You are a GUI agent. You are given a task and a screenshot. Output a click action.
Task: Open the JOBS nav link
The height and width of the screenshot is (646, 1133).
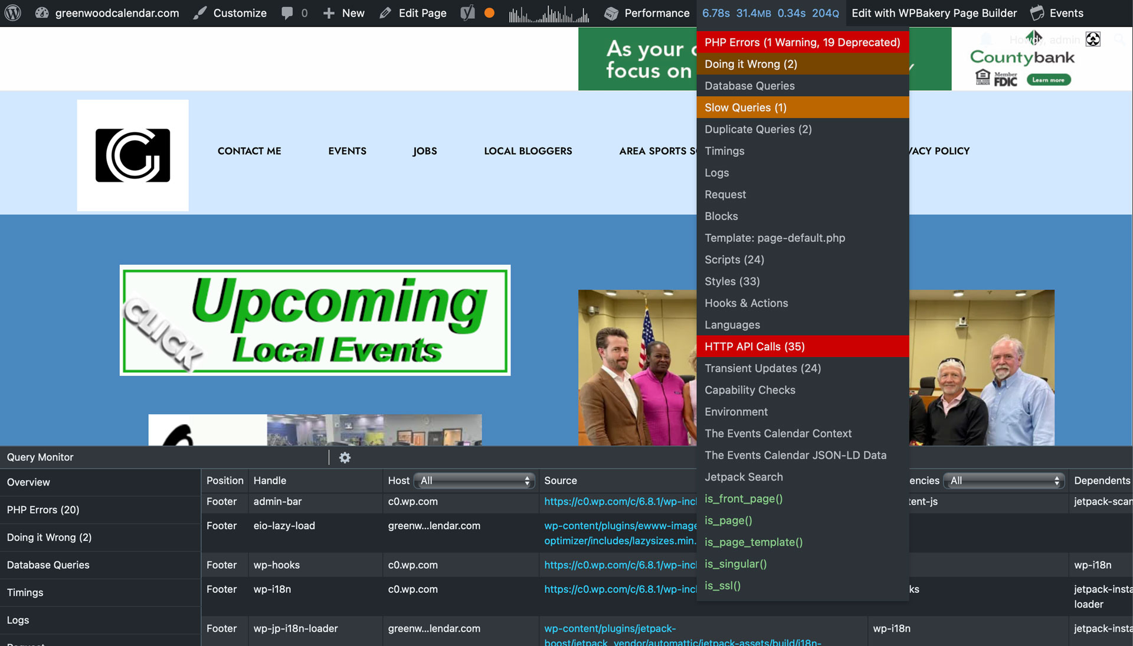425,151
